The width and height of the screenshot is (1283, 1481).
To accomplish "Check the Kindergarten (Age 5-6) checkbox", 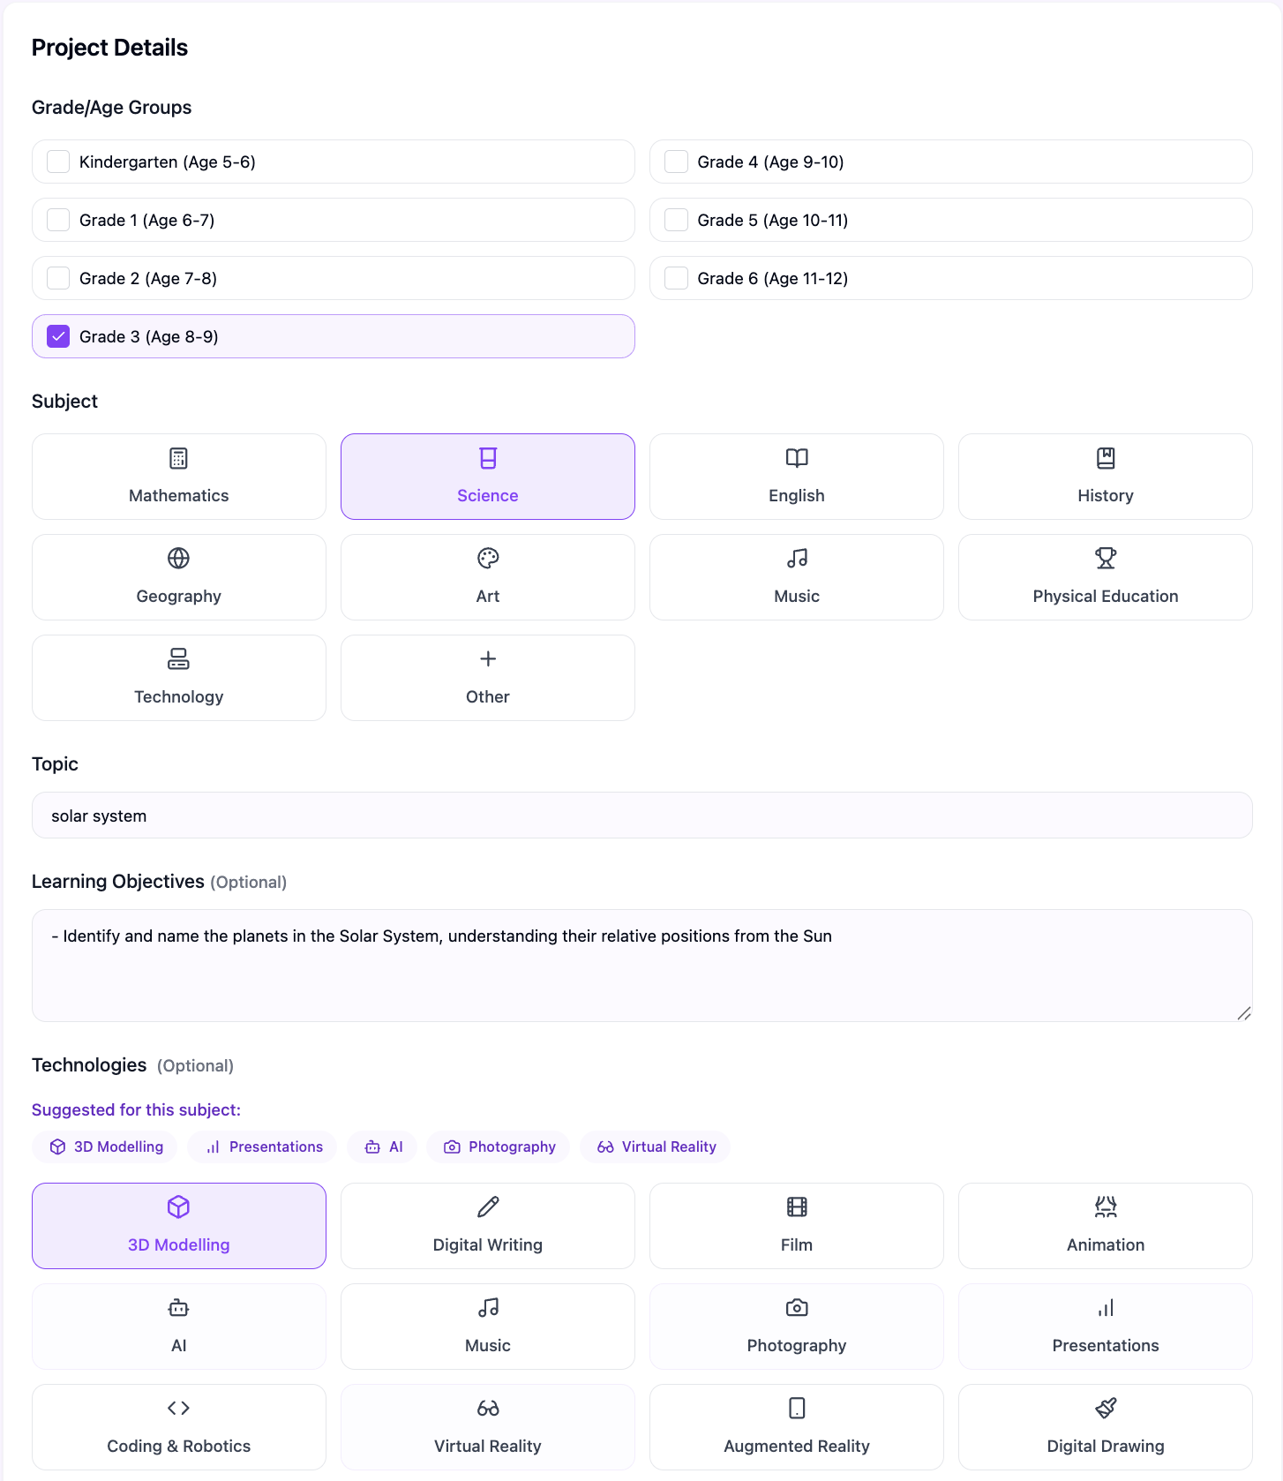I will click(x=58, y=162).
